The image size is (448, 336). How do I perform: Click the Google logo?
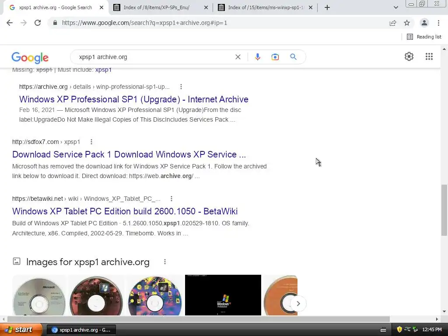pos(30,58)
